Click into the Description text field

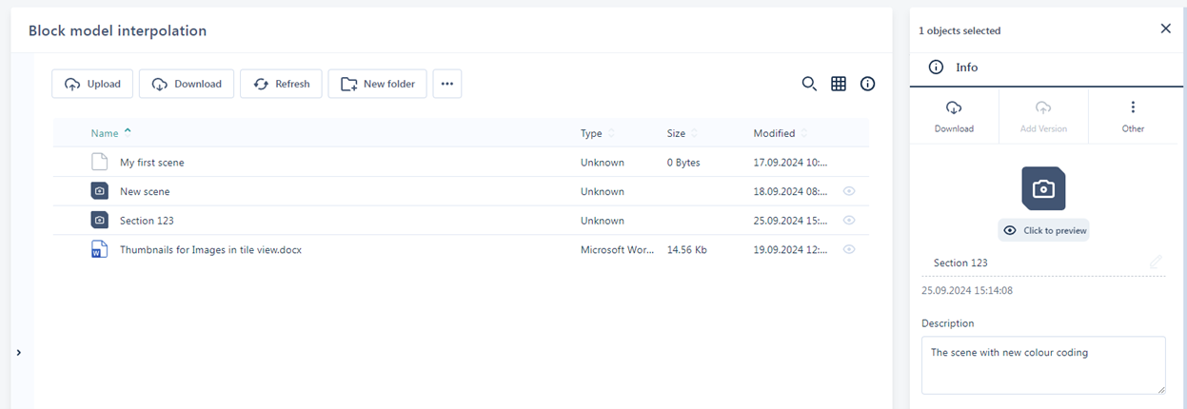tap(1043, 364)
